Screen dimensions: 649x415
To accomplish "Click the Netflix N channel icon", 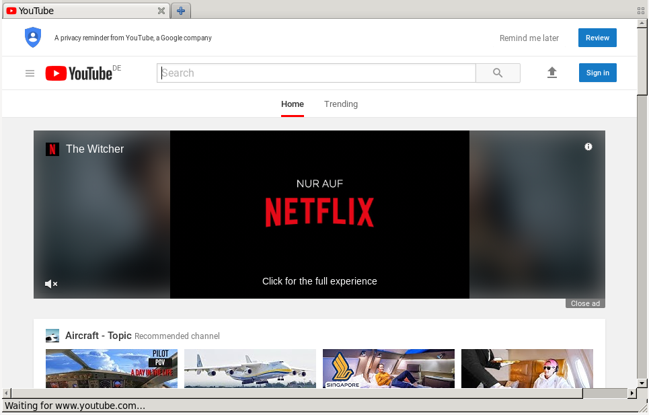I will click(x=52, y=149).
